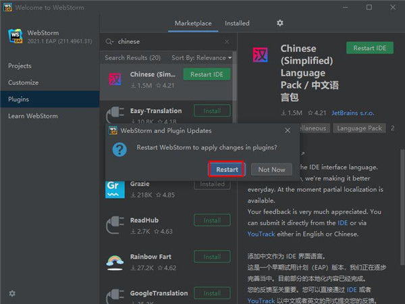Screen dimensions: 405x304
Task: Expand the Sort By: Relevance dropdown
Action: point(201,58)
